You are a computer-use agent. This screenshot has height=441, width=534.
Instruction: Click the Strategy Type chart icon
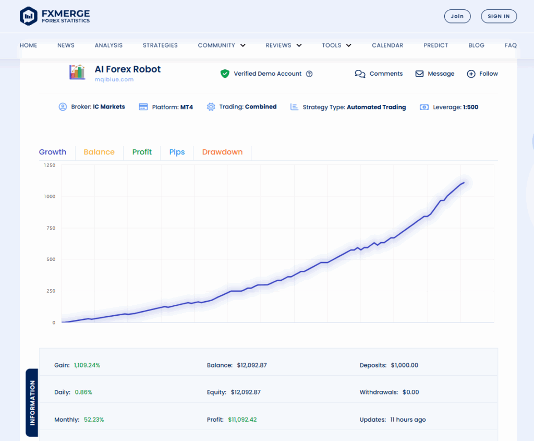click(x=294, y=107)
